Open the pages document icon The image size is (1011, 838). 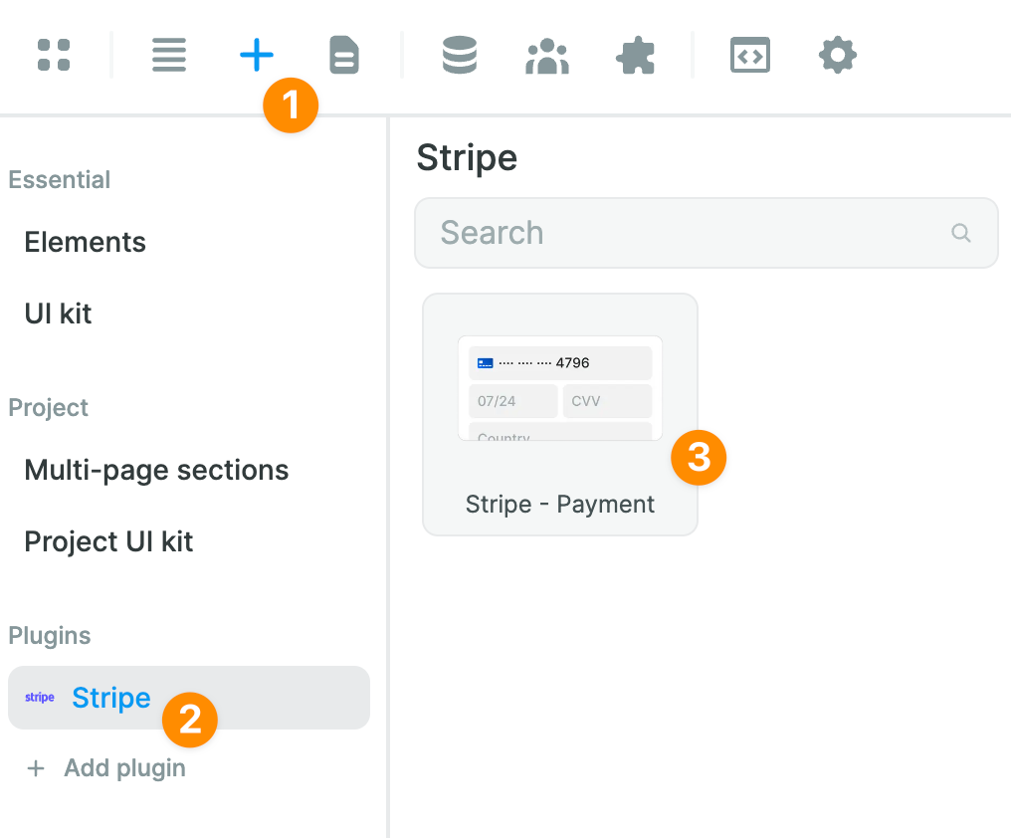tap(344, 55)
